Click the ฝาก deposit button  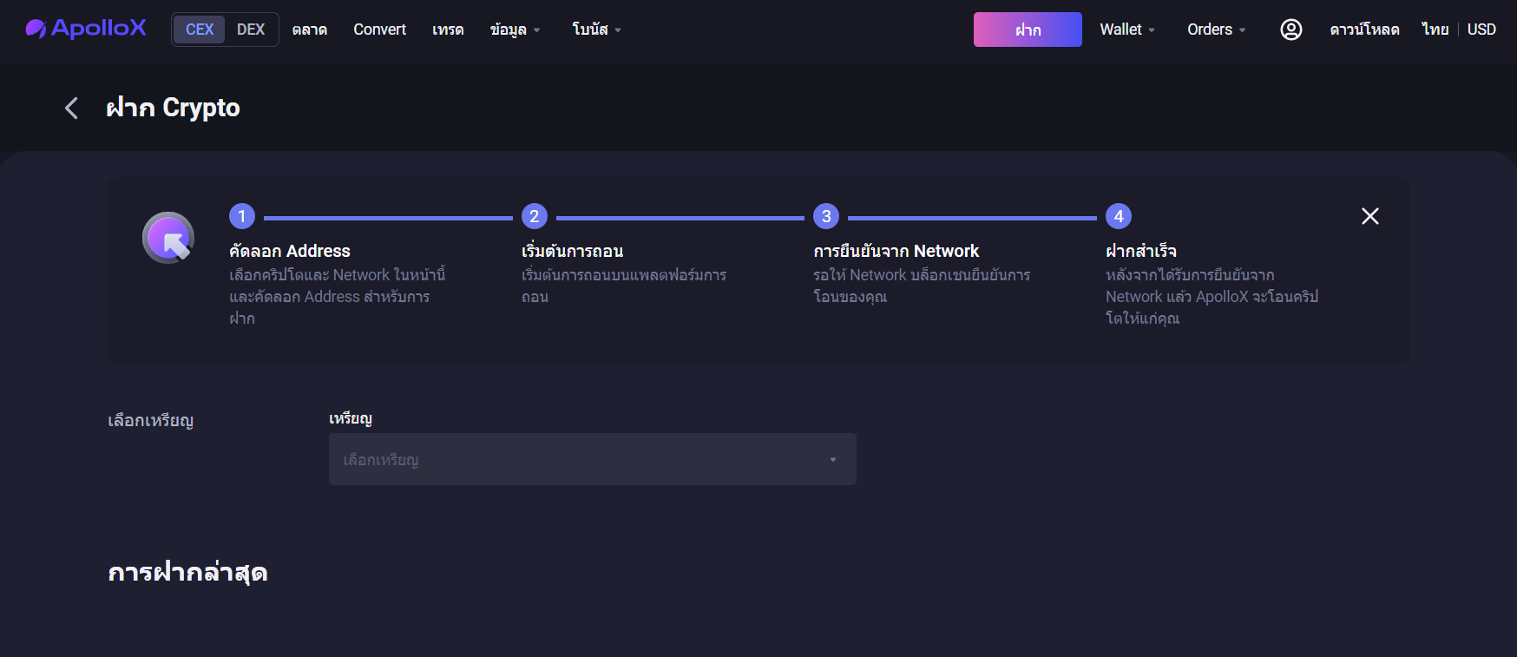coord(1028,30)
